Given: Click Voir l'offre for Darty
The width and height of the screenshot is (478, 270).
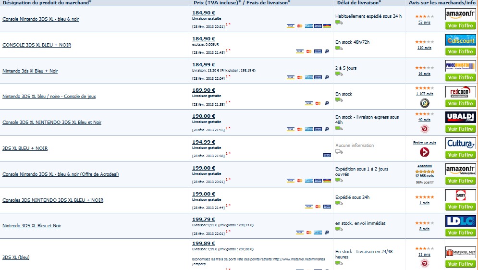Looking at the screenshot, I should click(460, 207).
